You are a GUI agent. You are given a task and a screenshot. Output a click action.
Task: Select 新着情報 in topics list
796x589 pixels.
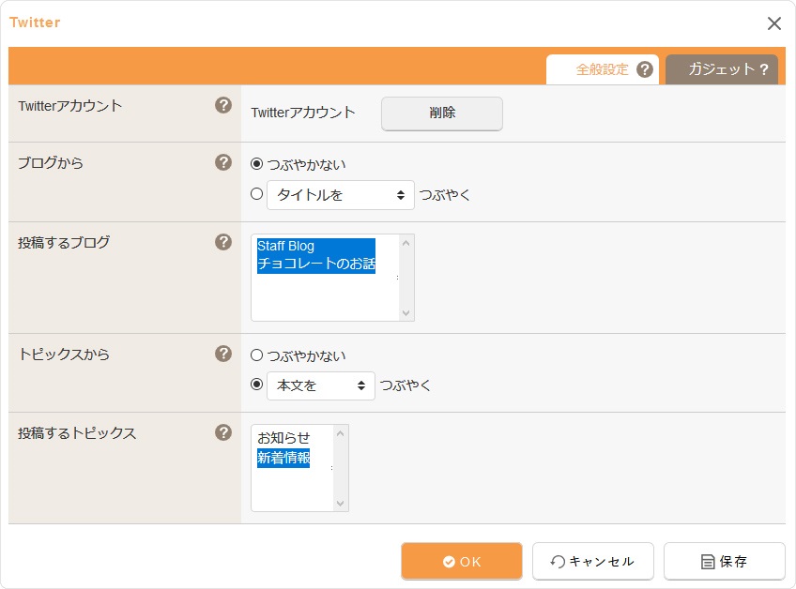(x=283, y=458)
